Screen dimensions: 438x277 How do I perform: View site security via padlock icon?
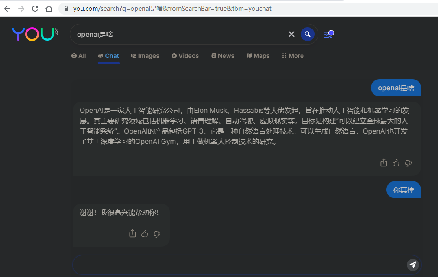(x=66, y=9)
